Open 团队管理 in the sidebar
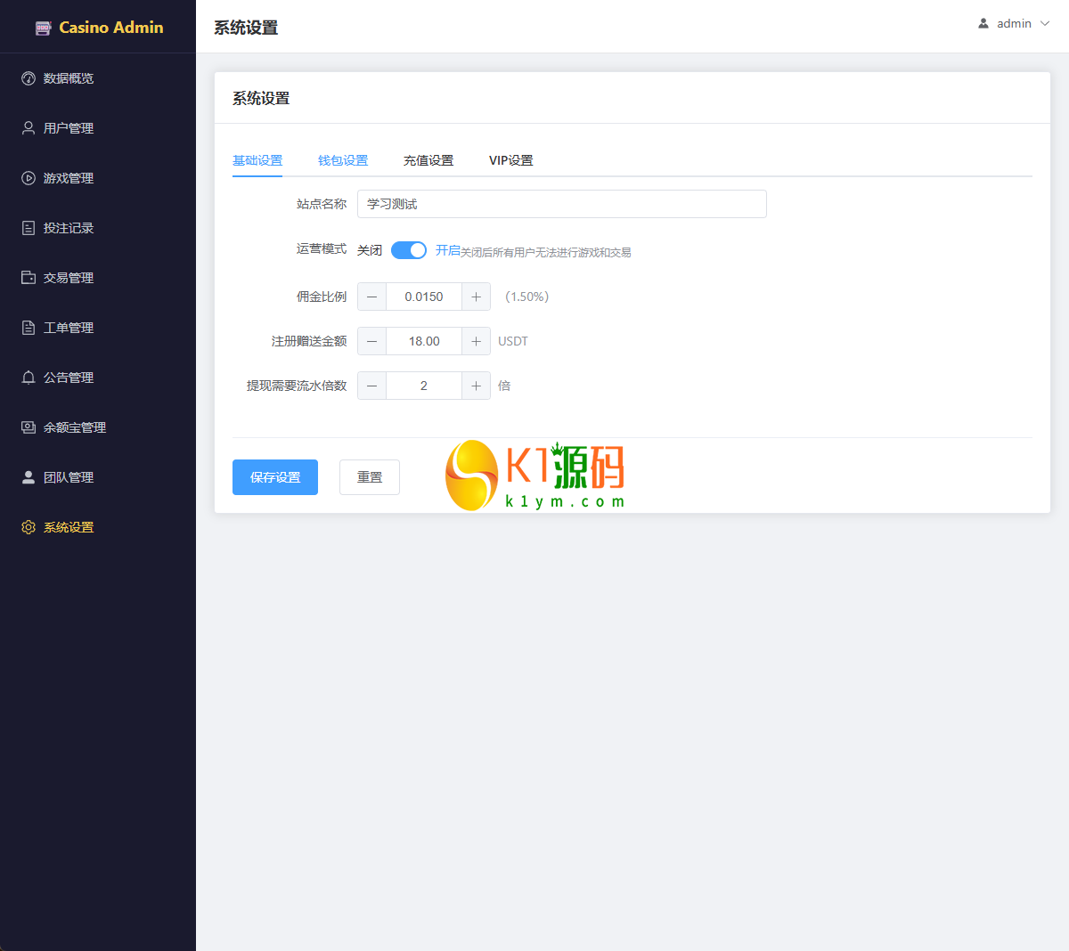Viewport: 1069px width, 951px height. [98, 477]
